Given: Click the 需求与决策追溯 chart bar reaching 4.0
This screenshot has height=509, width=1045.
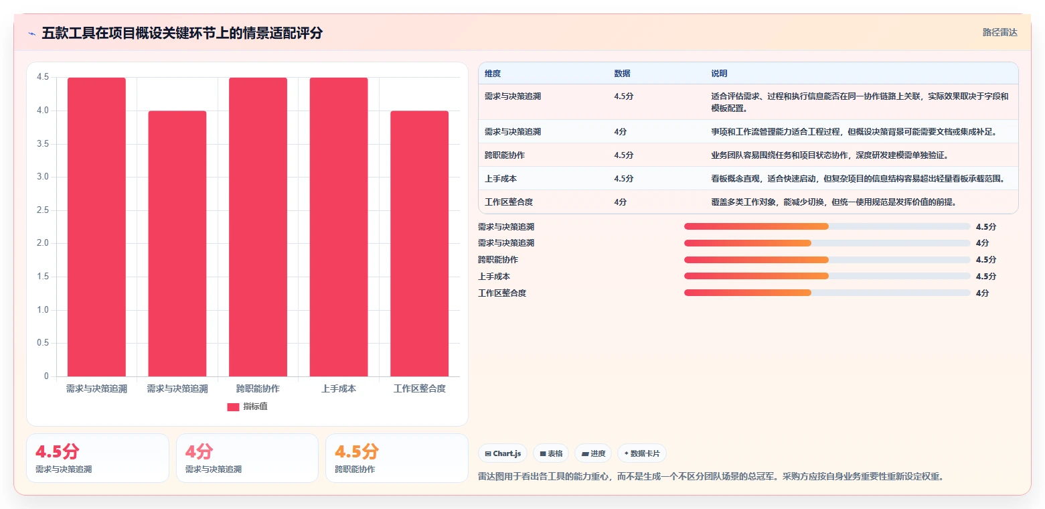Looking at the screenshot, I should pyautogui.click(x=177, y=244).
